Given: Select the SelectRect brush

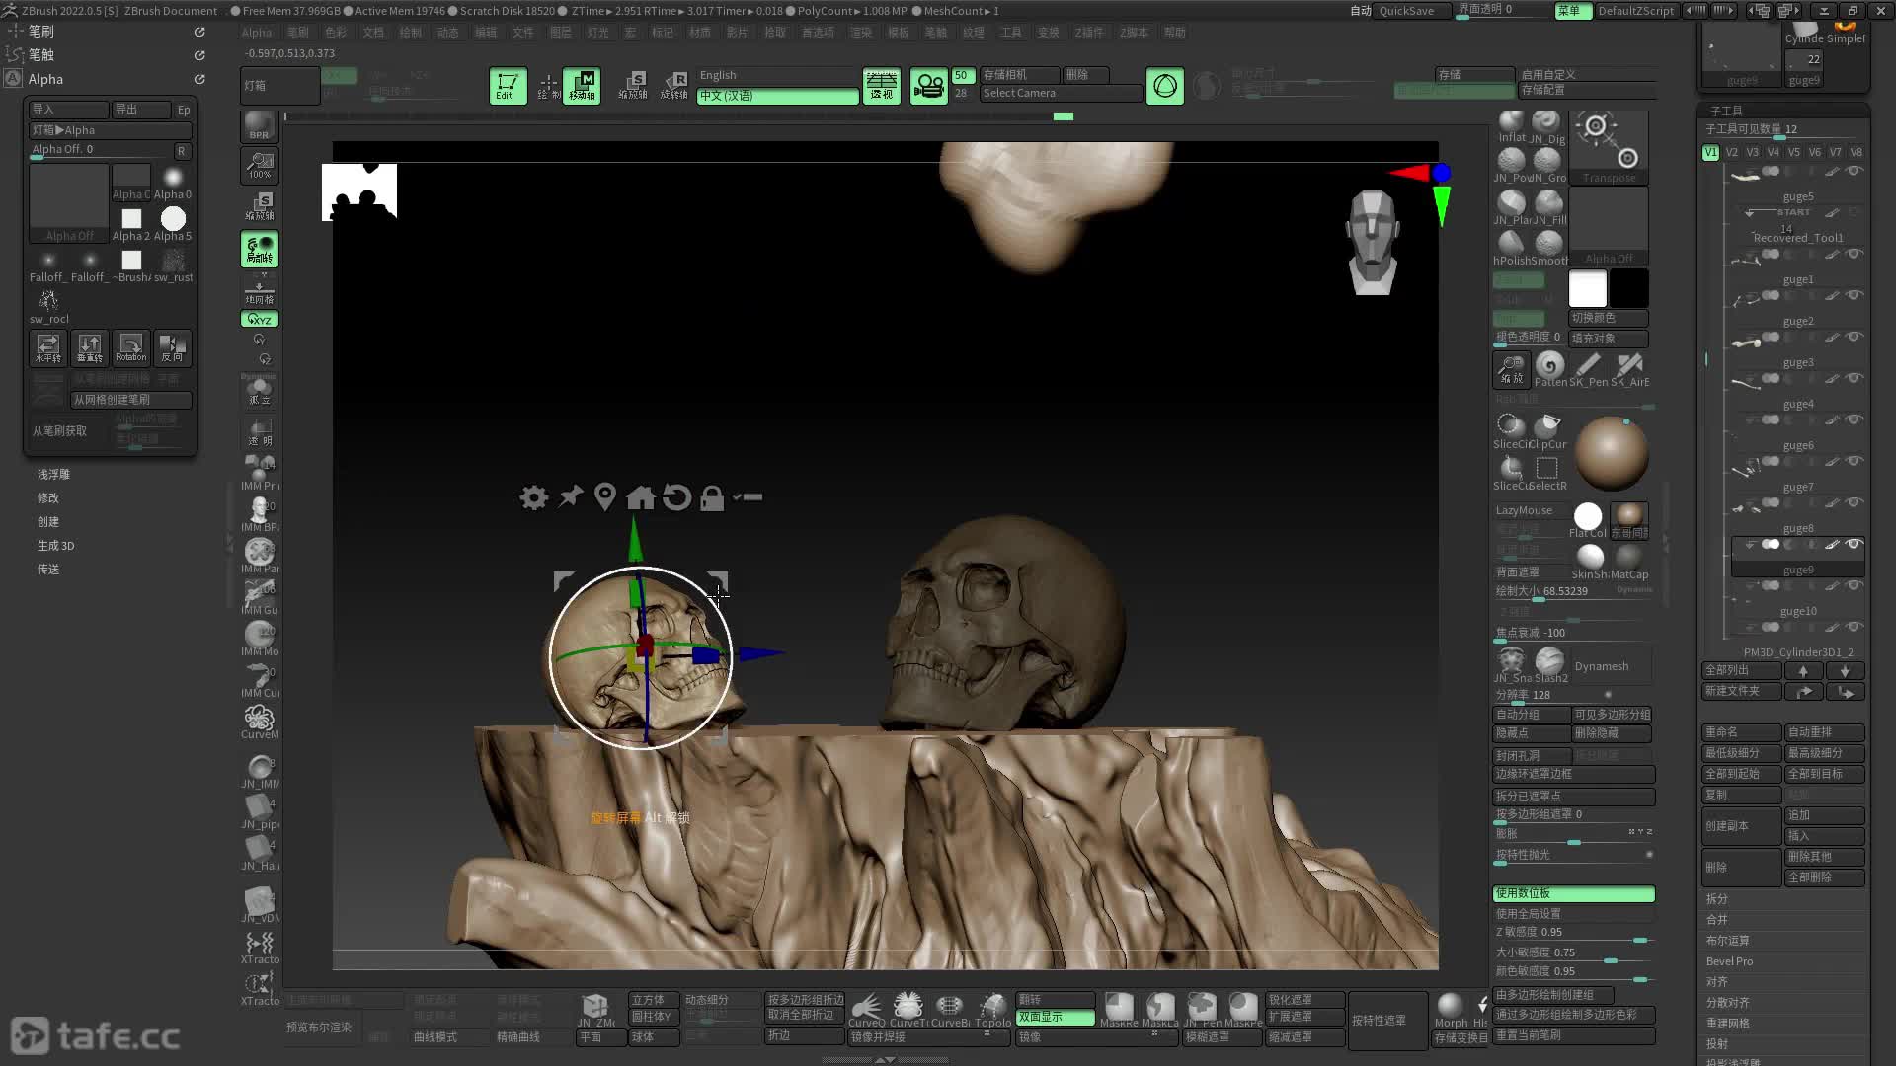Looking at the screenshot, I should 1548,472.
